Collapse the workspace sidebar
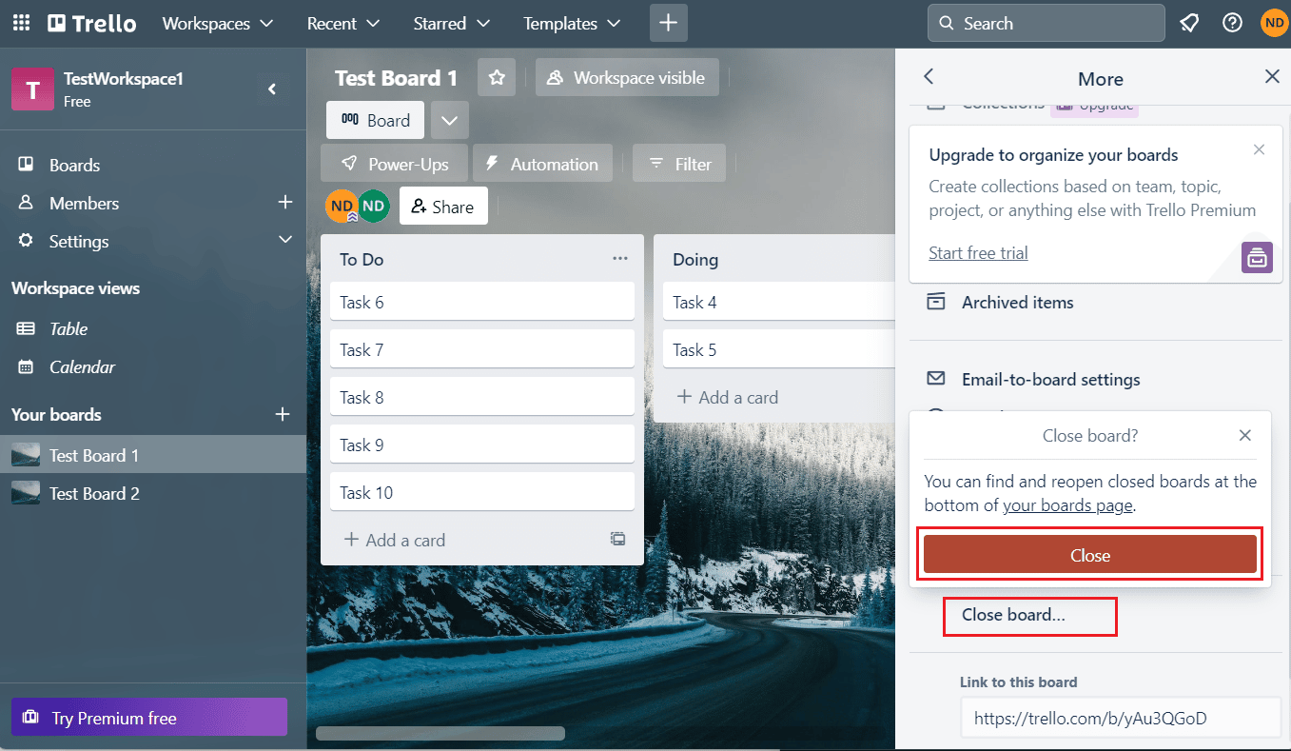This screenshot has height=751, width=1291. click(x=272, y=89)
